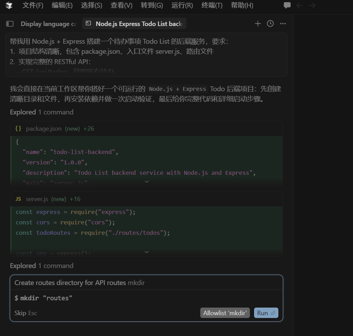353x336 pixels.
Task: Open chat history clock icon
Action: (270, 24)
